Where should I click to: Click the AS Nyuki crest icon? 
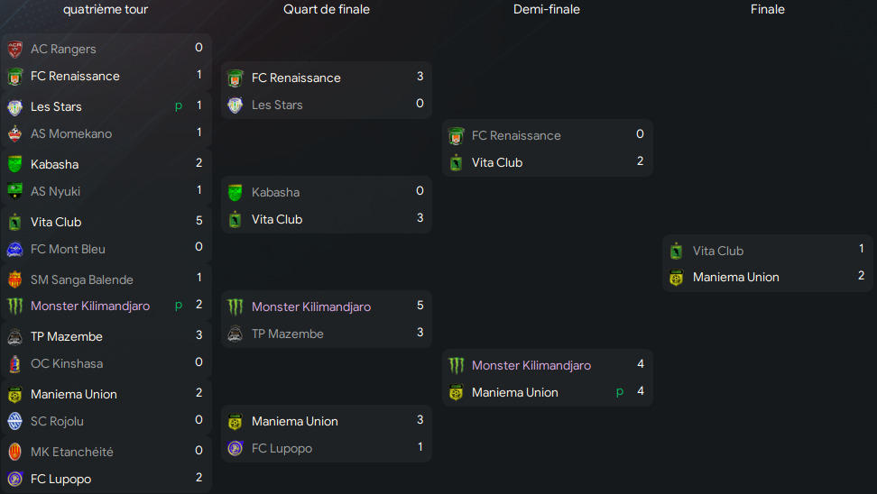(14, 191)
